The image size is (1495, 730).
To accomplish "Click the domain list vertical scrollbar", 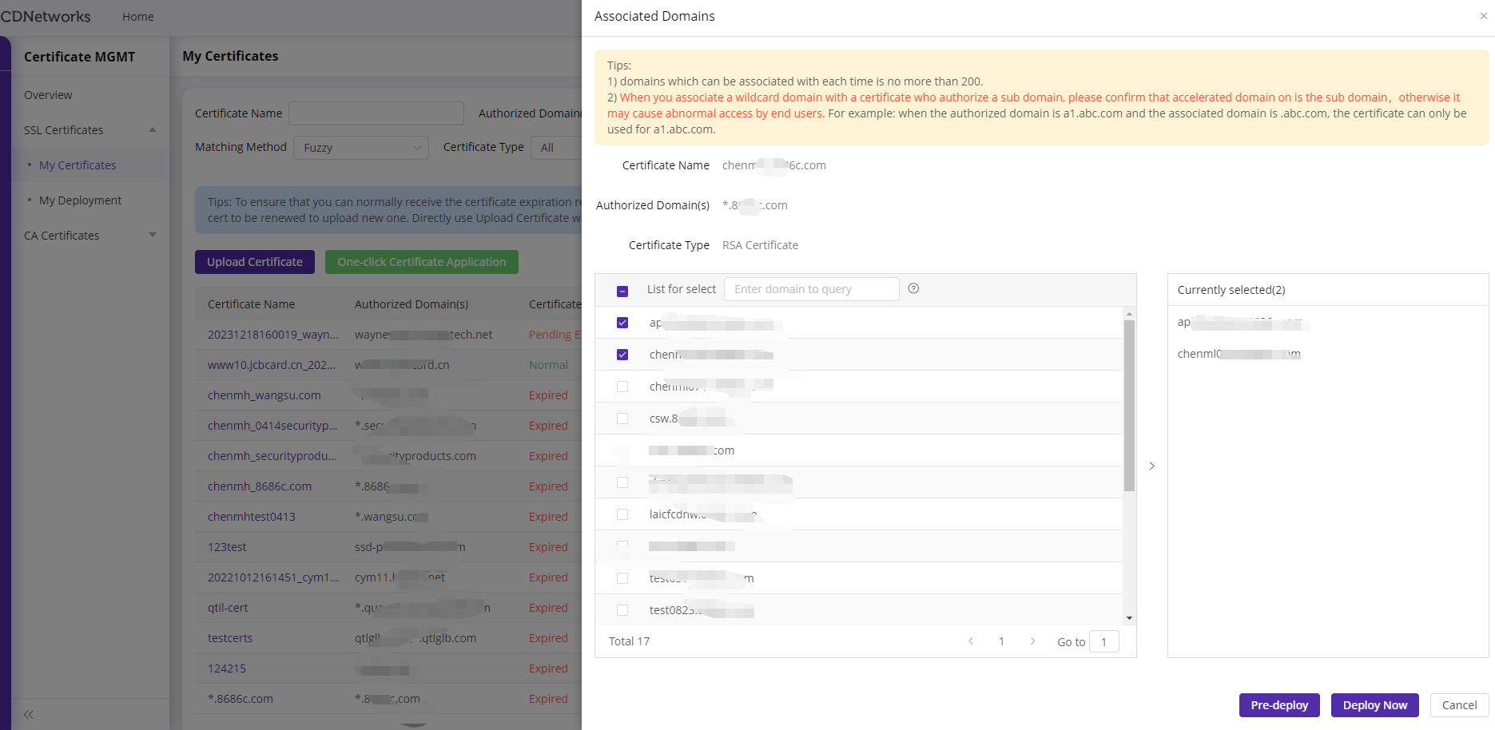I will (1129, 405).
